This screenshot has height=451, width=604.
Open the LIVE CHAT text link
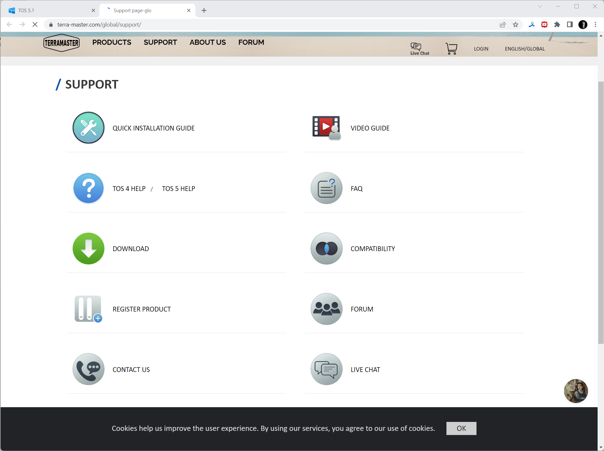point(365,370)
